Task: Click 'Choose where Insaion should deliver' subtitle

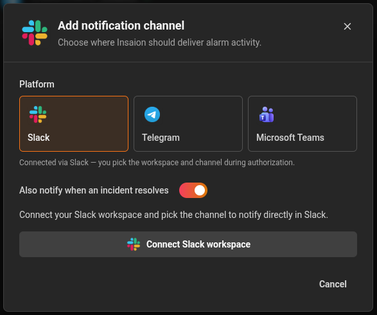Action: pyautogui.click(x=159, y=42)
